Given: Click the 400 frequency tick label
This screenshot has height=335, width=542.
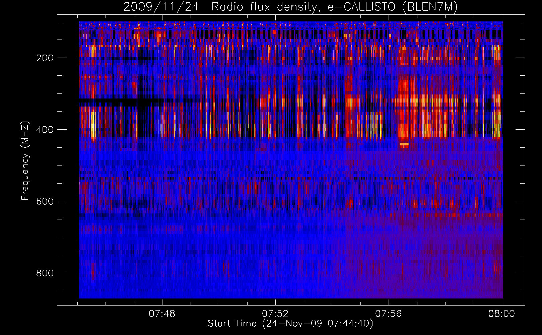Looking at the screenshot, I should click(45, 130).
